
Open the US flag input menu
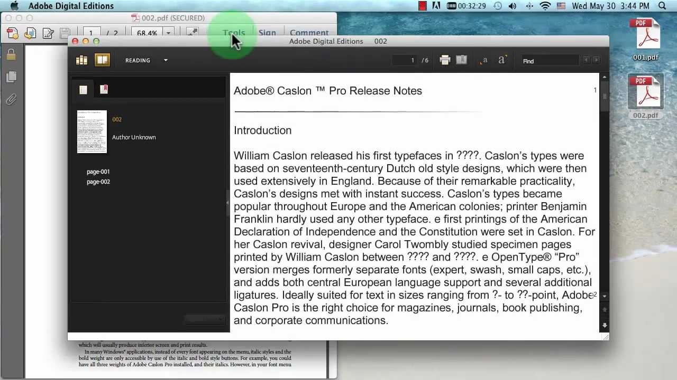coord(561,6)
